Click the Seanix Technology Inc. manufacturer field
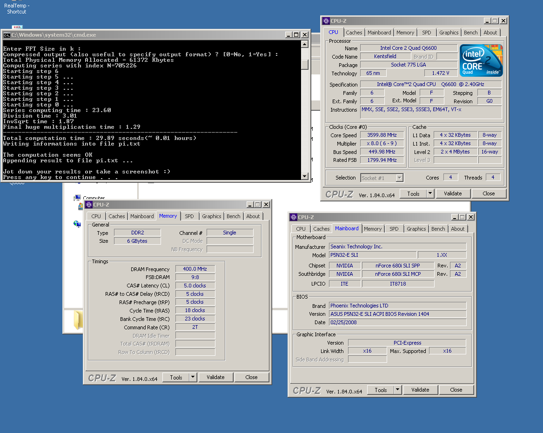Viewport: 543px width, 433px height. tap(397, 246)
